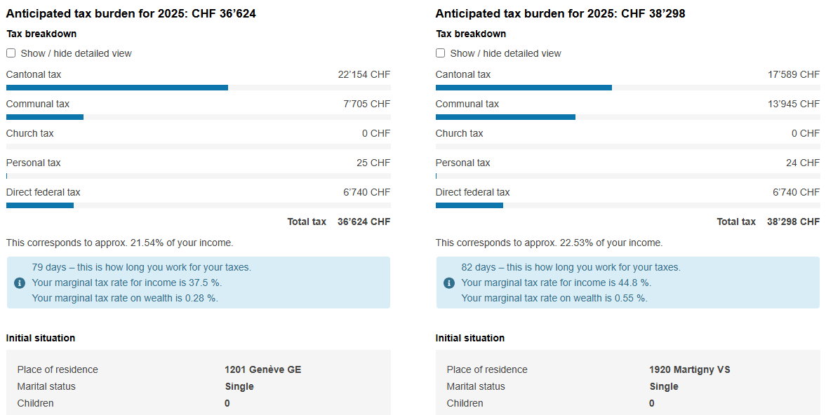826x415 pixels.
Task: Click the 44.8 % marginal income tax rate line
Action: coord(556,283)
